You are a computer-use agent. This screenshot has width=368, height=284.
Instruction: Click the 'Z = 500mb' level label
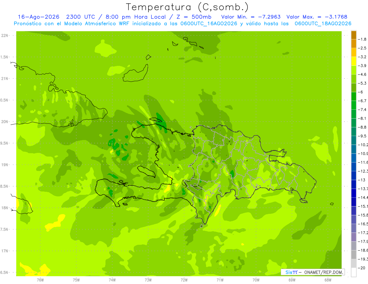[194, 17]
